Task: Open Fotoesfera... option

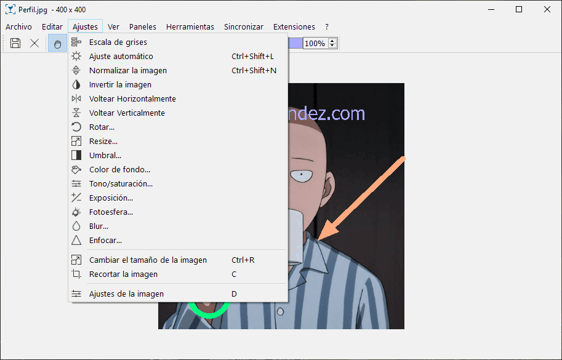Action: coord(178,212)
